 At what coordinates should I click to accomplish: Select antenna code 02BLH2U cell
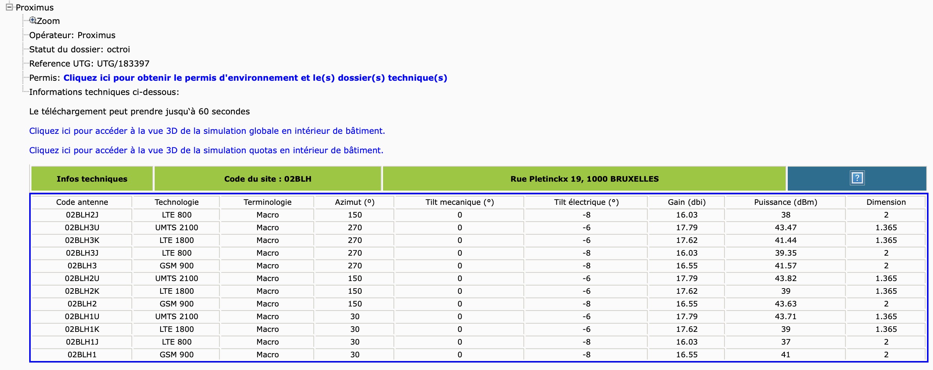[x=82, y=278]
